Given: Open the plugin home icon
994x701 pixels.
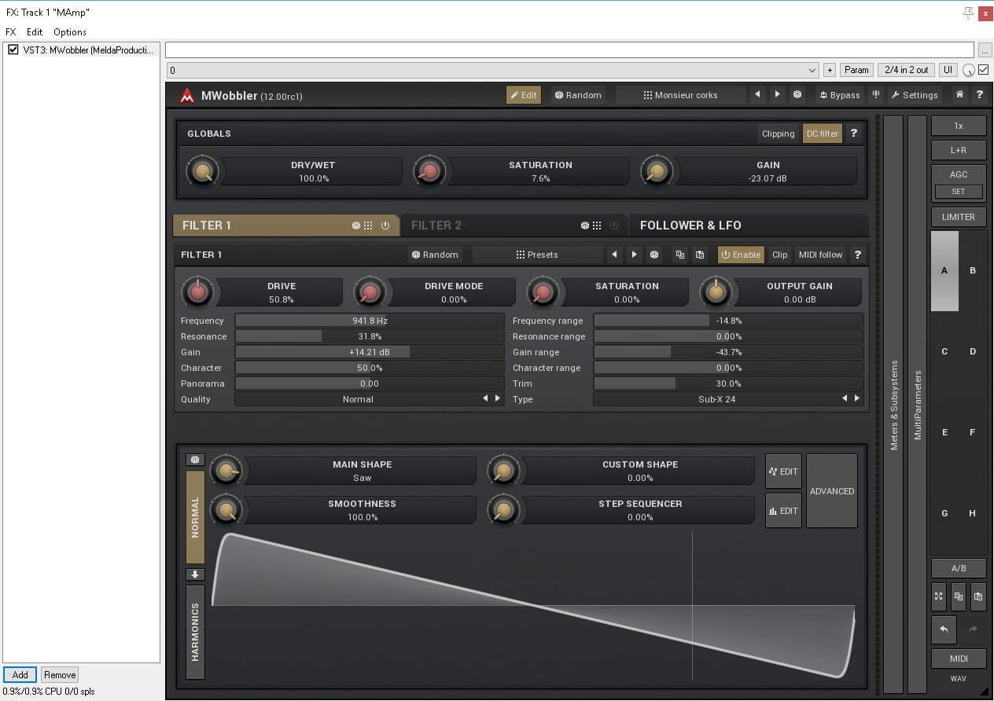Looking at the screenshot, I should tap(959, 95).
